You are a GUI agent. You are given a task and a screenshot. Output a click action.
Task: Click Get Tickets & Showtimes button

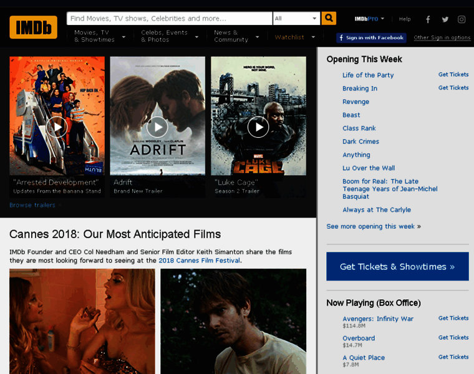click(397, 266)
